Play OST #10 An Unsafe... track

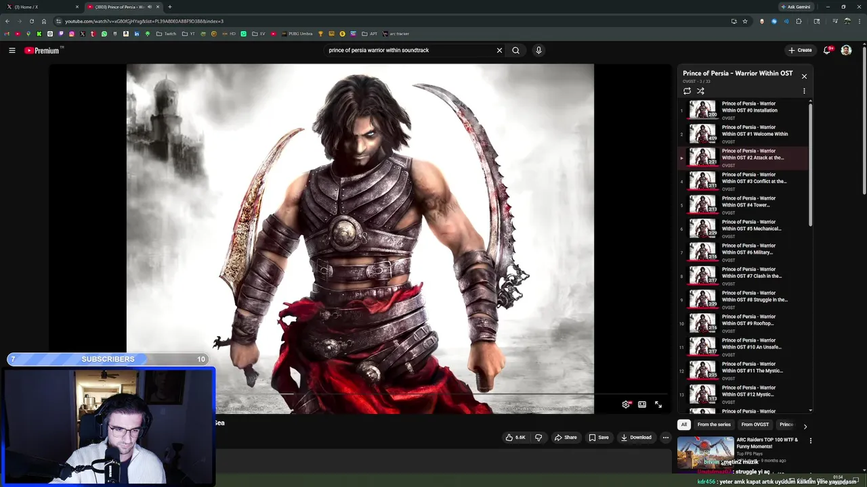(x=743, y=347)
